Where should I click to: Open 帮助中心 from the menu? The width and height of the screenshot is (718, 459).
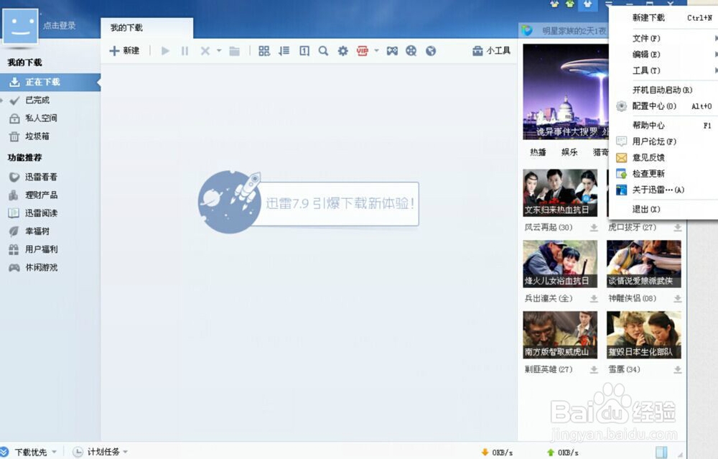click(664, 125)
